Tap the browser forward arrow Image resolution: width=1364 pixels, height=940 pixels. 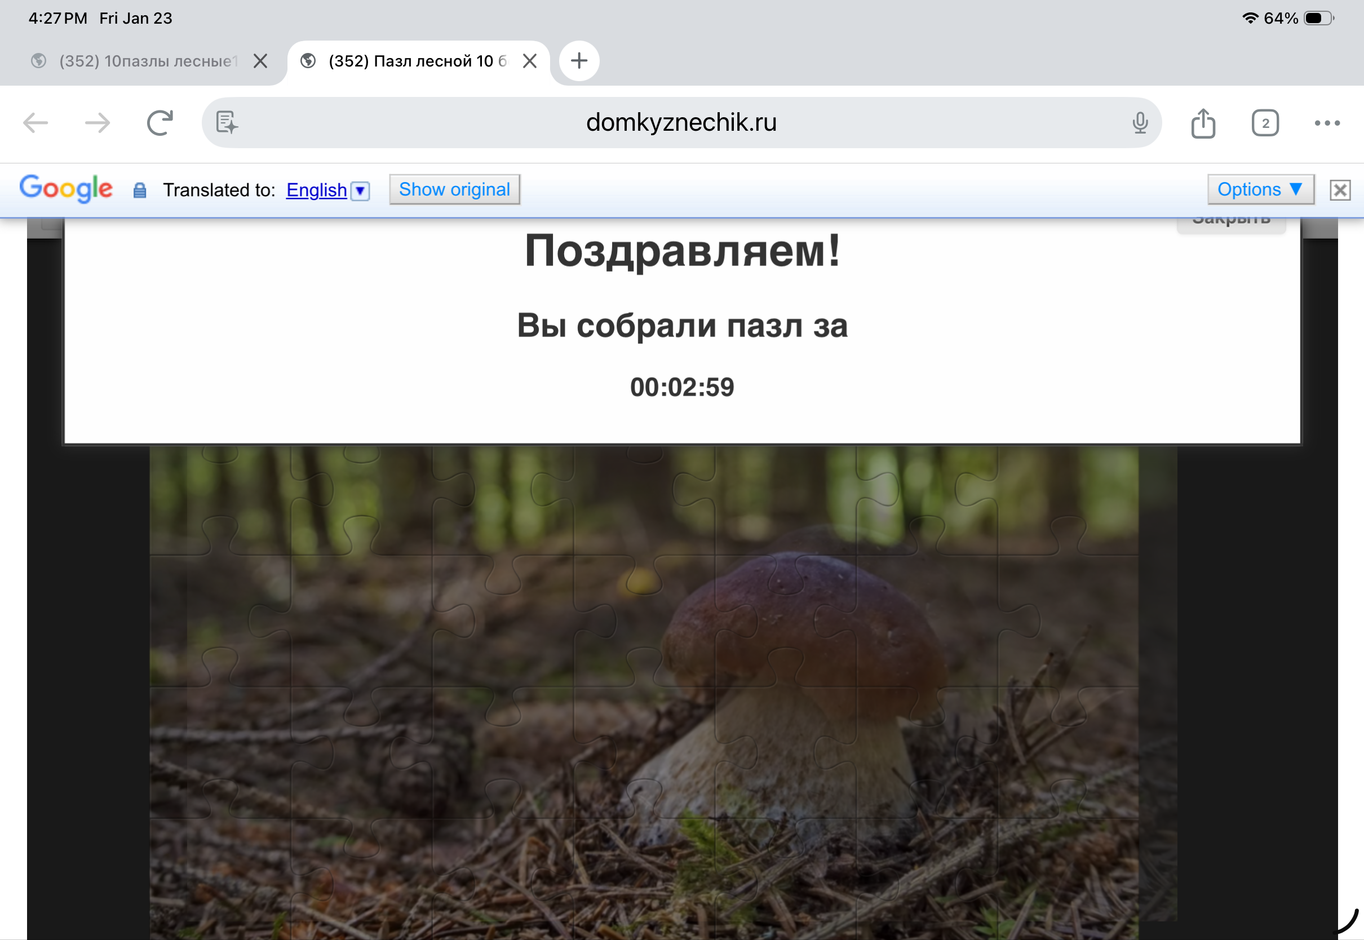97,123
